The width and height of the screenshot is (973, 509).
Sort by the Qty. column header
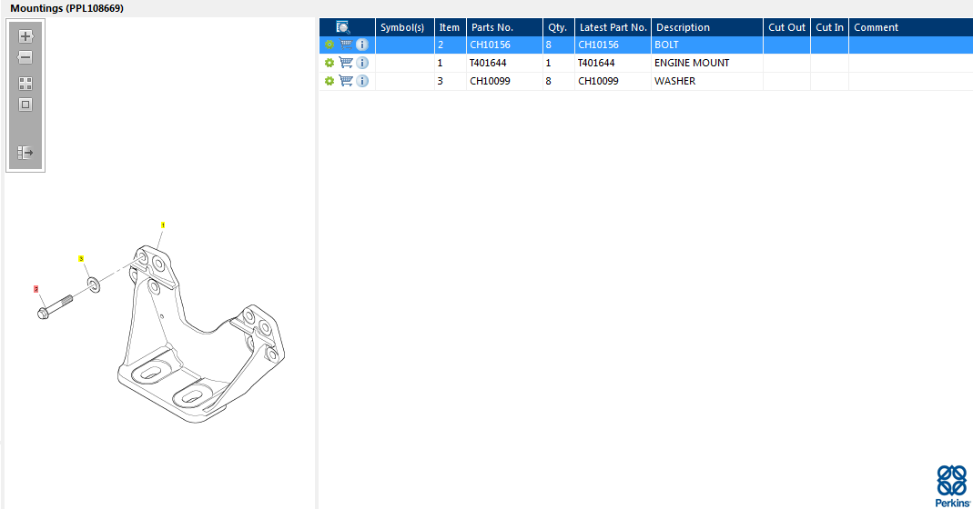pos(558,27)
